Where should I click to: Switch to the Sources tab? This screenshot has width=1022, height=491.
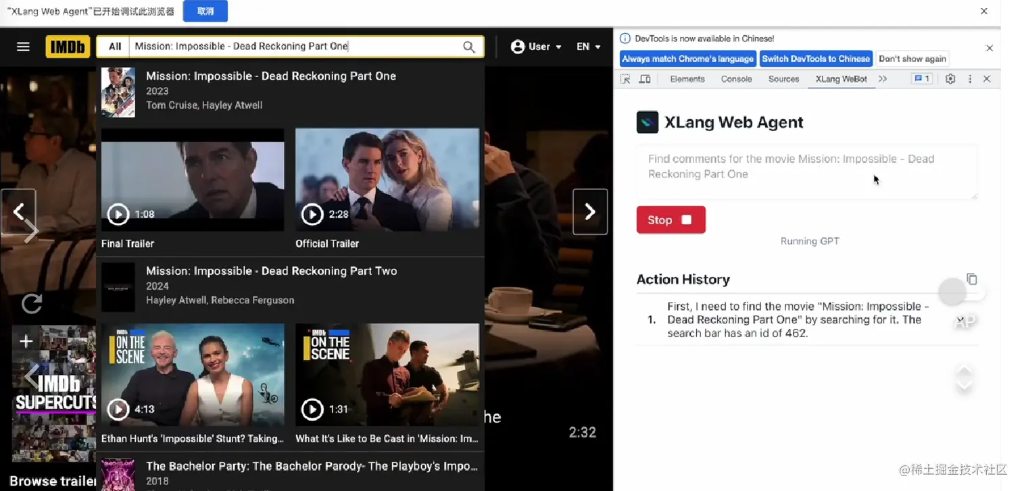point(784,79)
